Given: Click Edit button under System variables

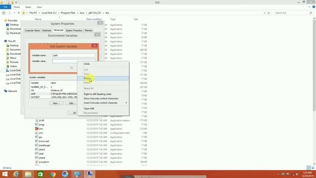Looking at the screenshot, I should (x=71, y=103).
